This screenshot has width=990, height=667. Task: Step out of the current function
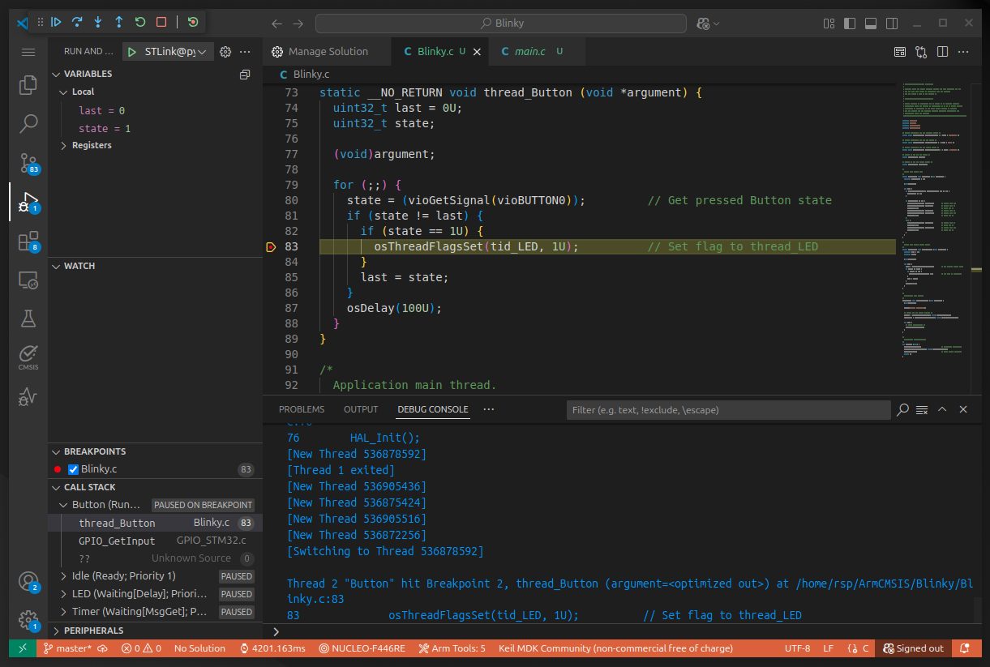[119, 23]
